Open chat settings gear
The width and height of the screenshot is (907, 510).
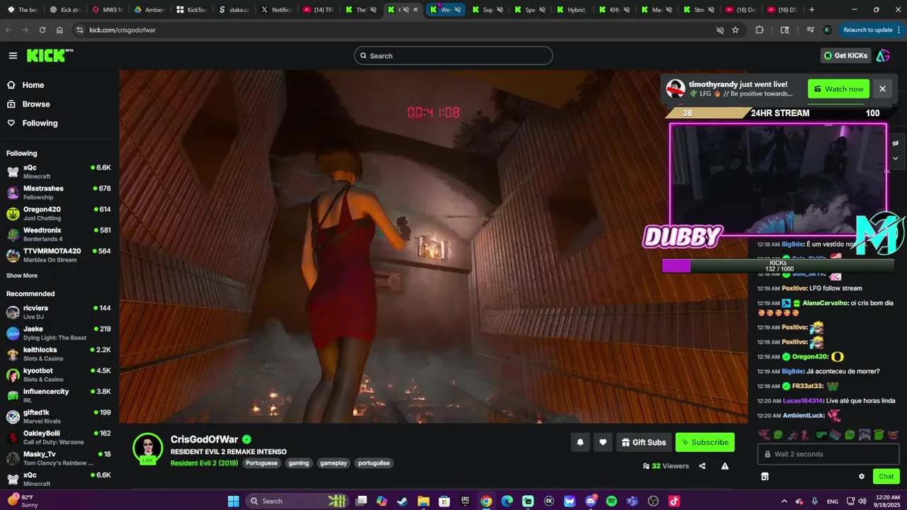(862, 477)
